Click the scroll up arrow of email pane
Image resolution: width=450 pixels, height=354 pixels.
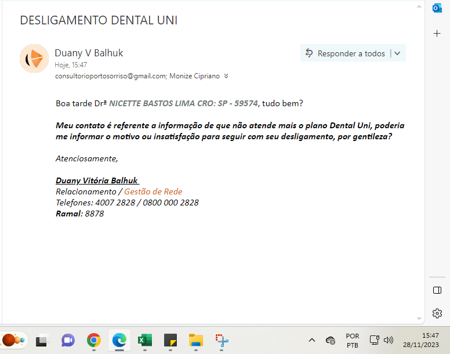(x=419, y=6)
